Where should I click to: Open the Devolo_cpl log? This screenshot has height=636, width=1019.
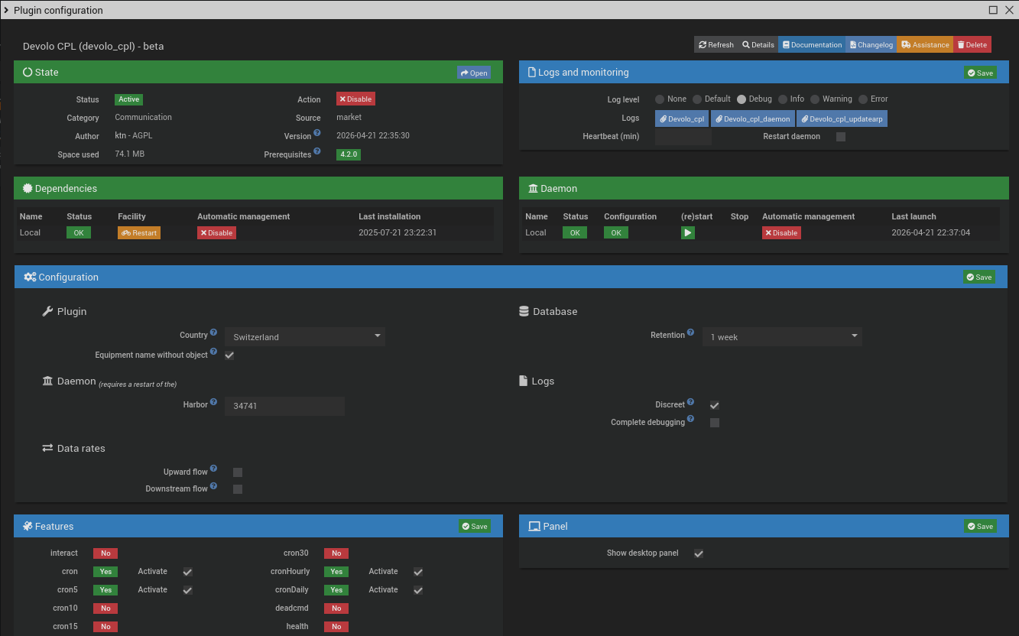click(x=682, y=118)
